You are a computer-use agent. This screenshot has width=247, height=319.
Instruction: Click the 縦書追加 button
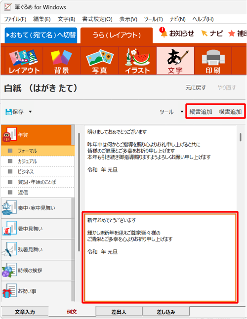coord(201,112)
